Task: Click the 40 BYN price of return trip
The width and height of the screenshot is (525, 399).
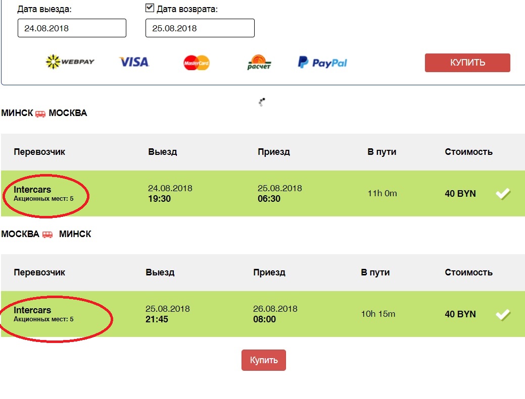Action: pyautogui.click(x=460, y=314)
